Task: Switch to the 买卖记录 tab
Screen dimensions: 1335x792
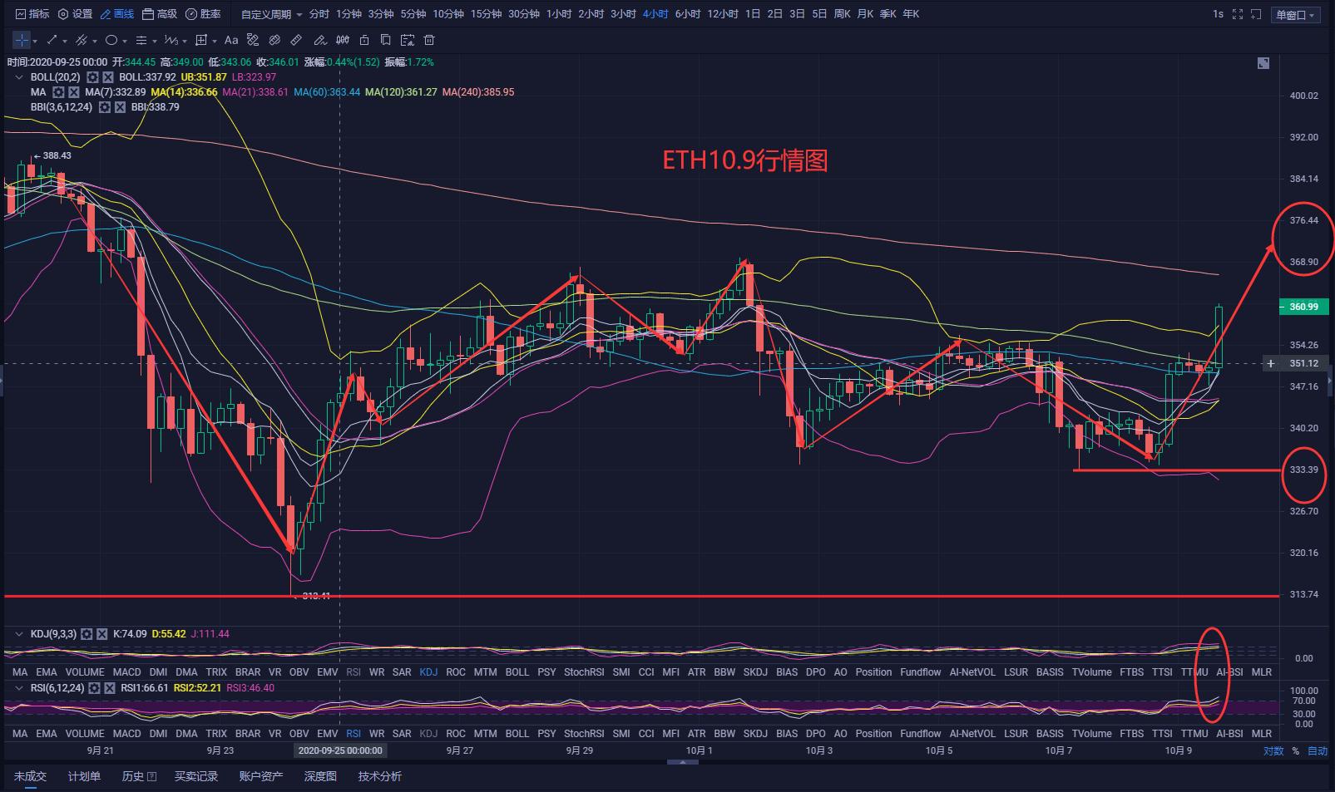Action: click(196, 776)
